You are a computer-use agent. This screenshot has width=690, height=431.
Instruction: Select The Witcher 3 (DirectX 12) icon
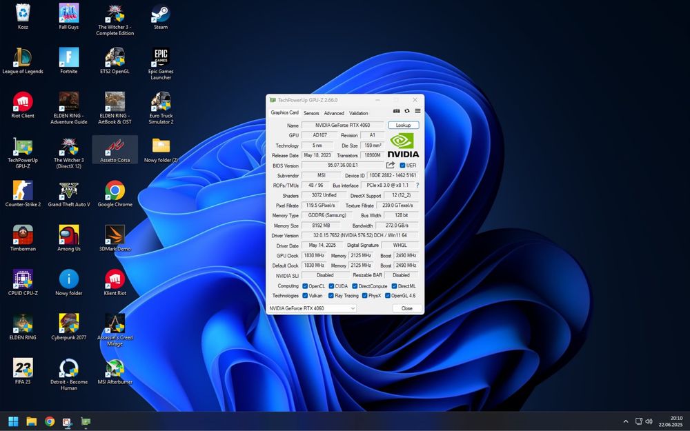tap(68, 153)
